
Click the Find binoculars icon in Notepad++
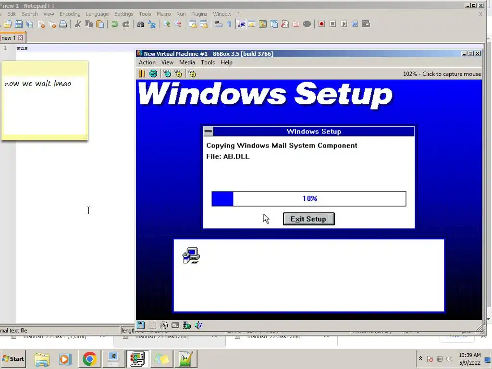click(x=141, y=24)
